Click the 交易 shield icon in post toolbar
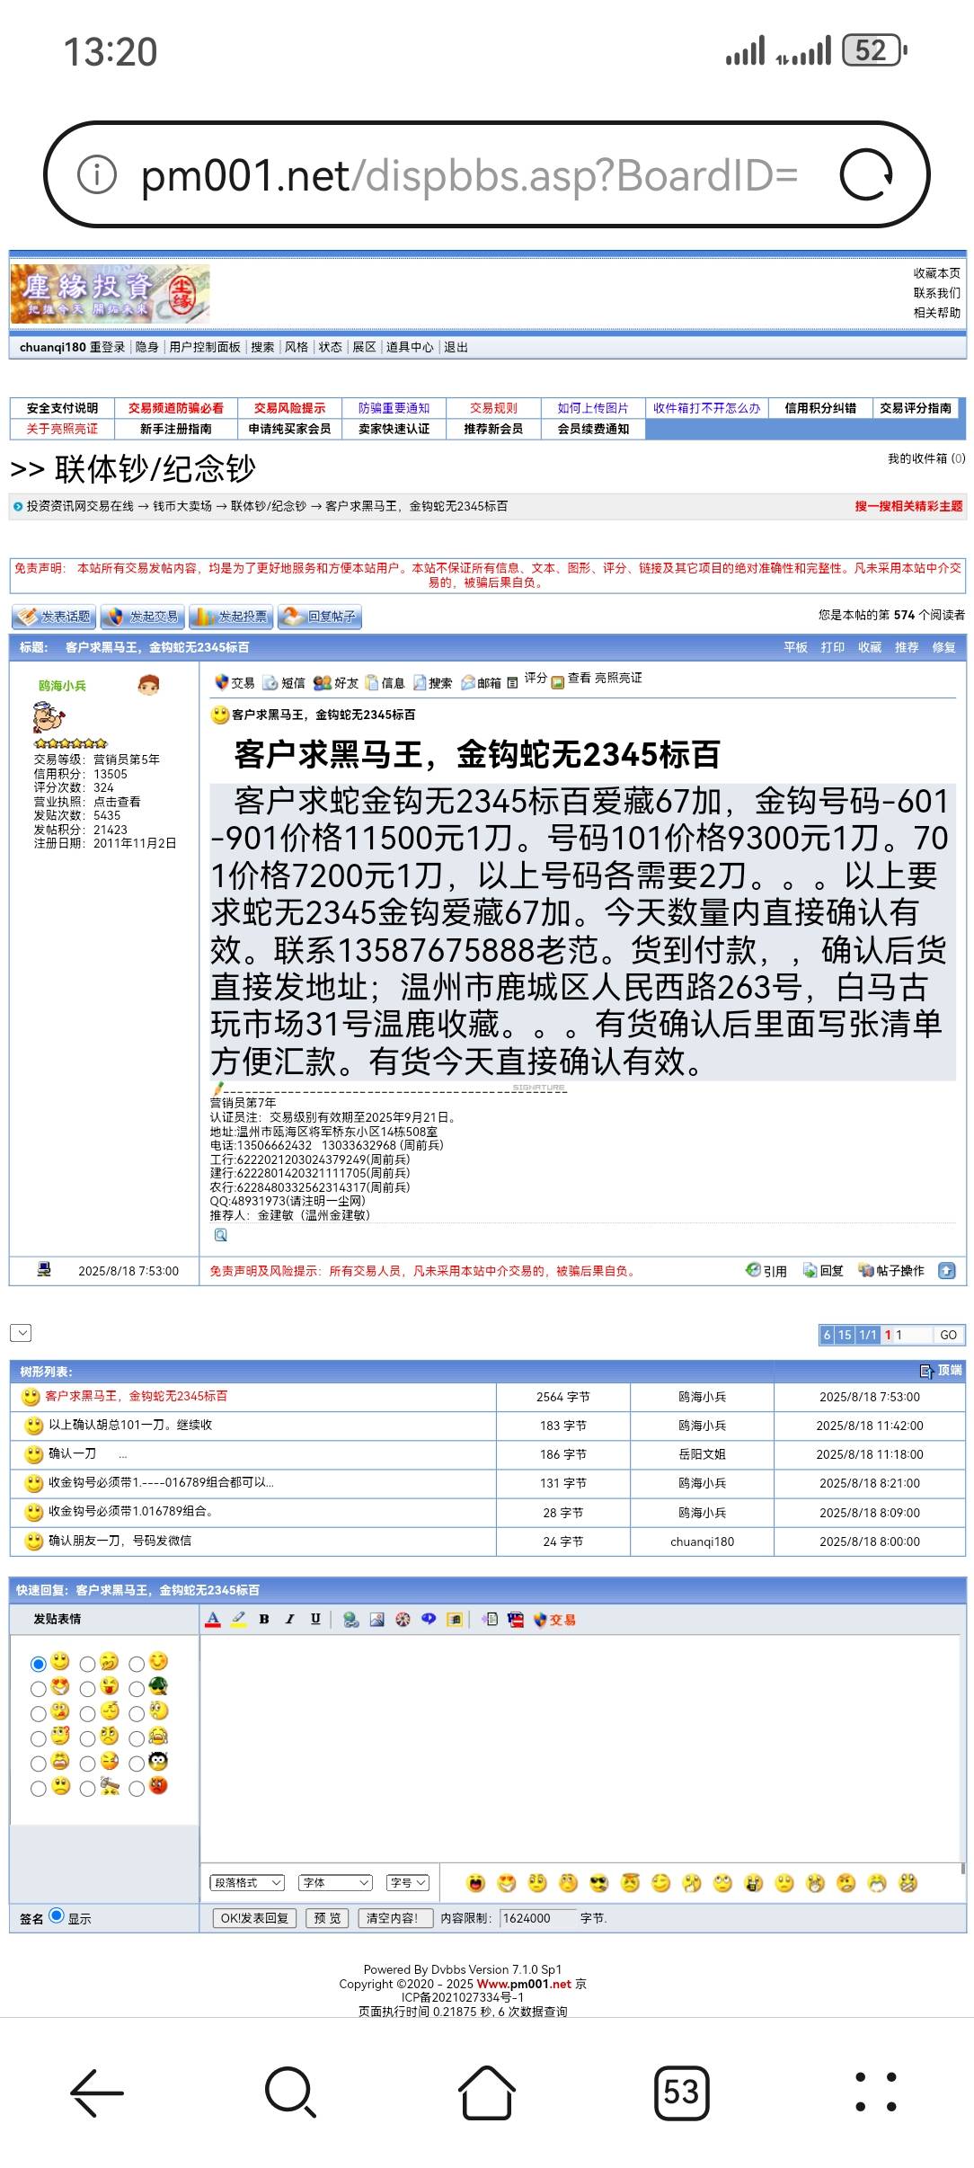The height and width of the screenshot is (2168, 974). [235, 683]
